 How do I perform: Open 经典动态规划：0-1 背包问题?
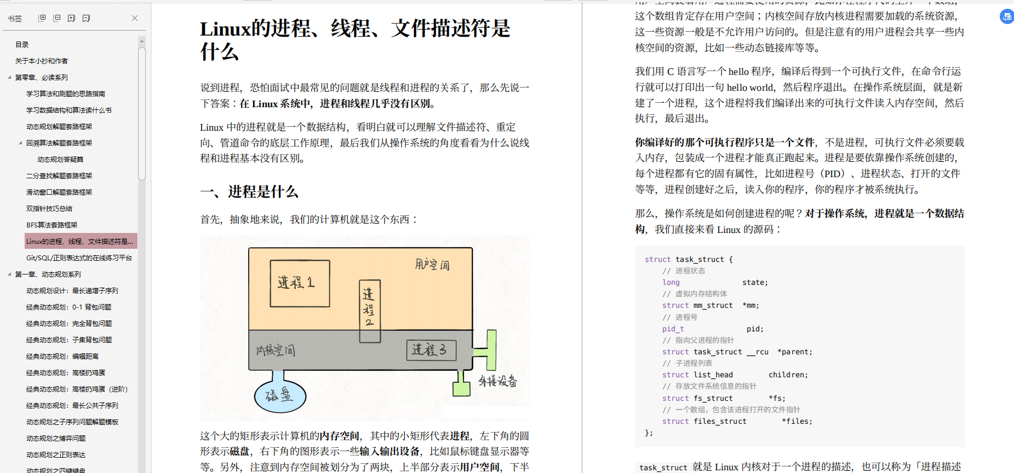click(69, 307)
